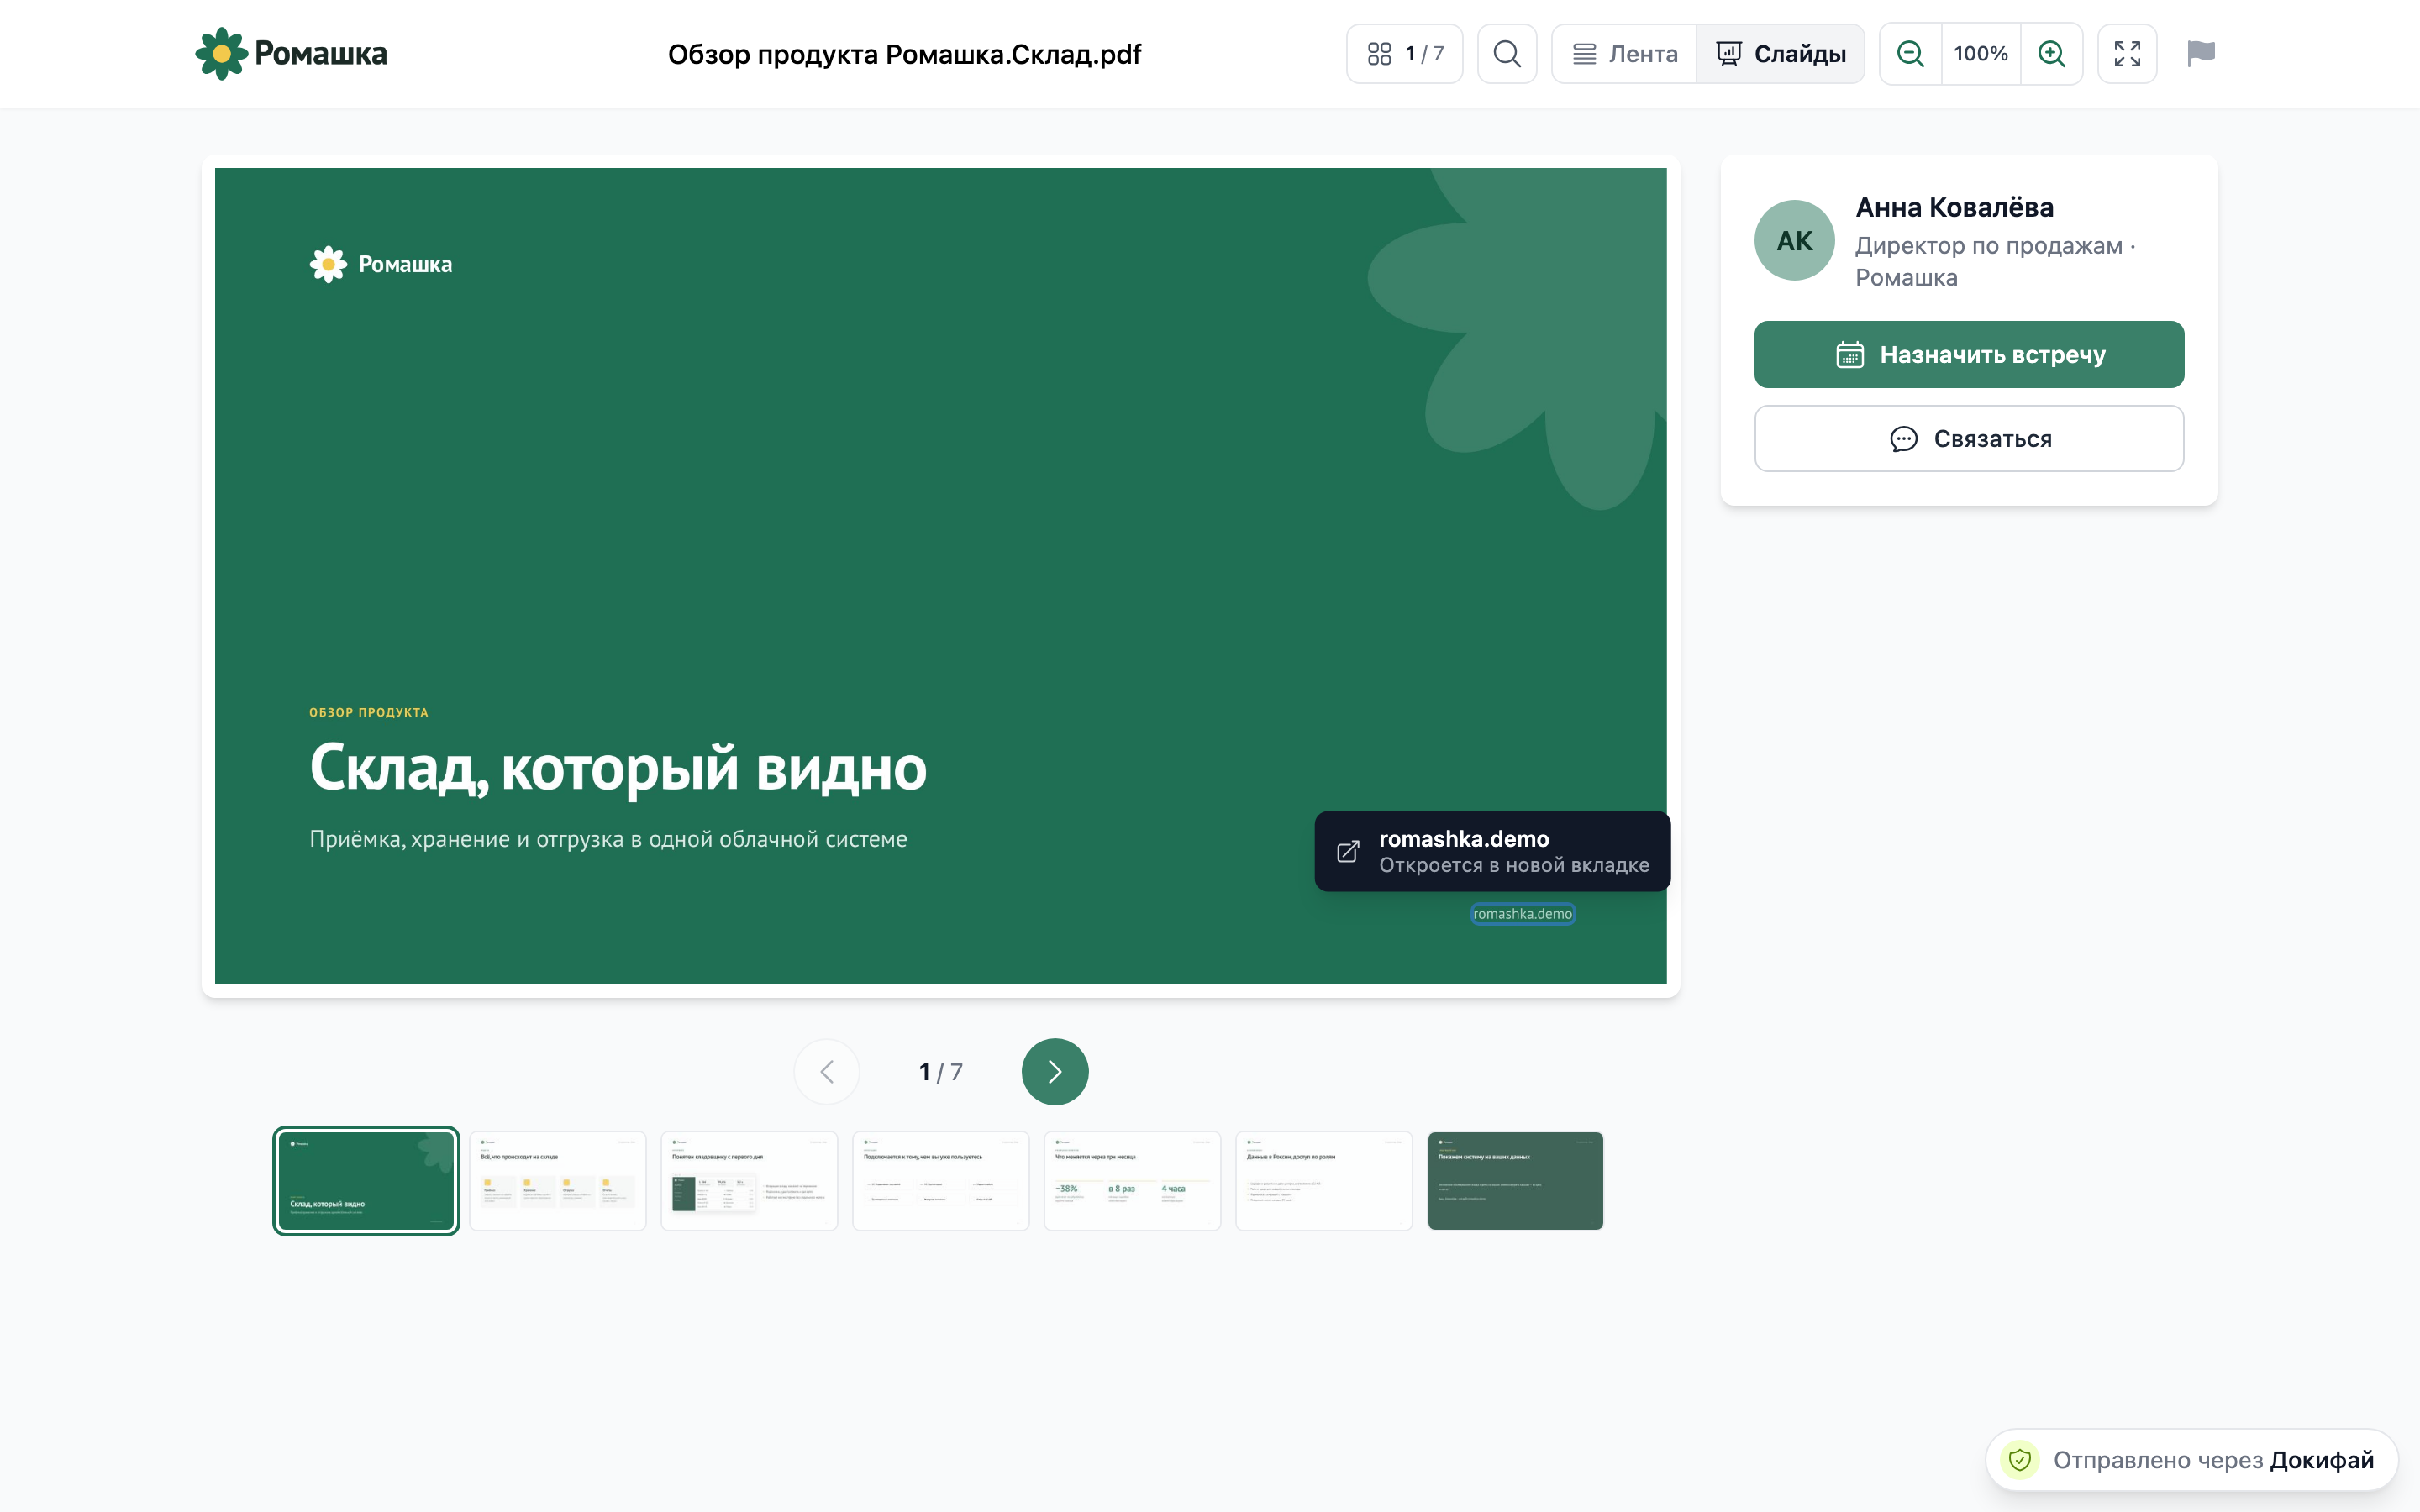2420x1512 pixels.
Task: Click the ОБЗОР ПРОДУКТА label on slide
Action: pyautogui.click(x=369, y=712)
